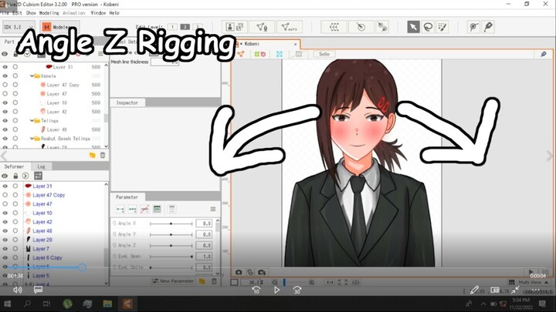The width and height of the screenshot is (556, 312).
Task: Collapse the Kepala folder
Action: 32,76
